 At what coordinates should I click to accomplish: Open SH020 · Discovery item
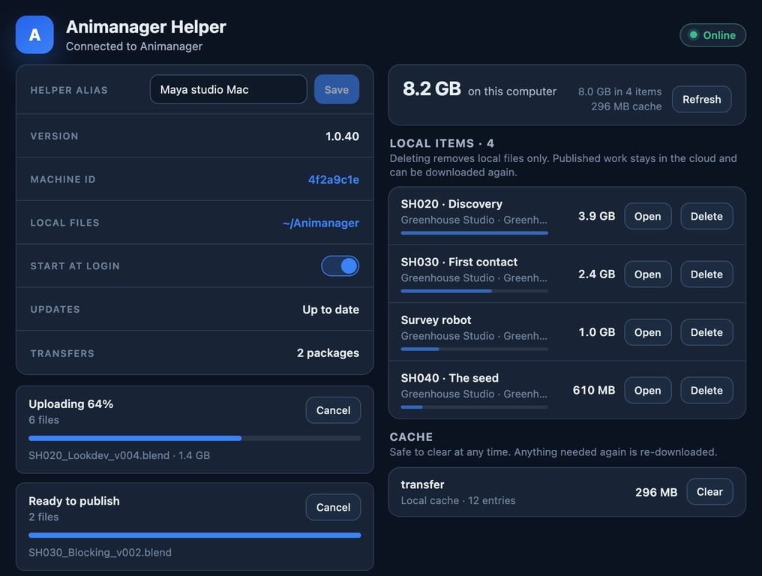point(647,216)
